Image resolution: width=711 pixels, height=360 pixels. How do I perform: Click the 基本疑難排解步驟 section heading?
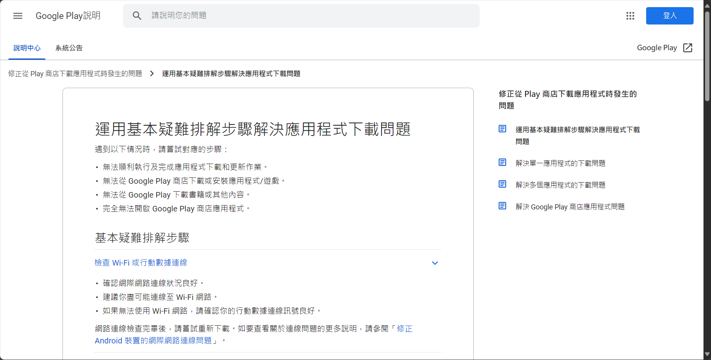click(142, 237)
